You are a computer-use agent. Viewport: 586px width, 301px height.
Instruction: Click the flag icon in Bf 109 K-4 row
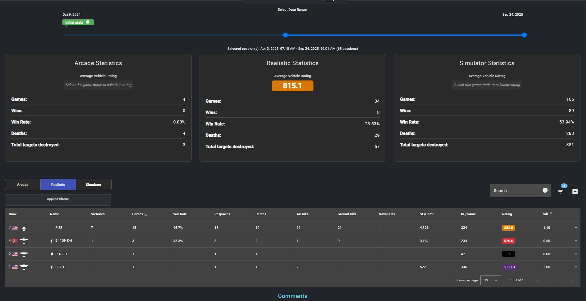click(14, 241)
